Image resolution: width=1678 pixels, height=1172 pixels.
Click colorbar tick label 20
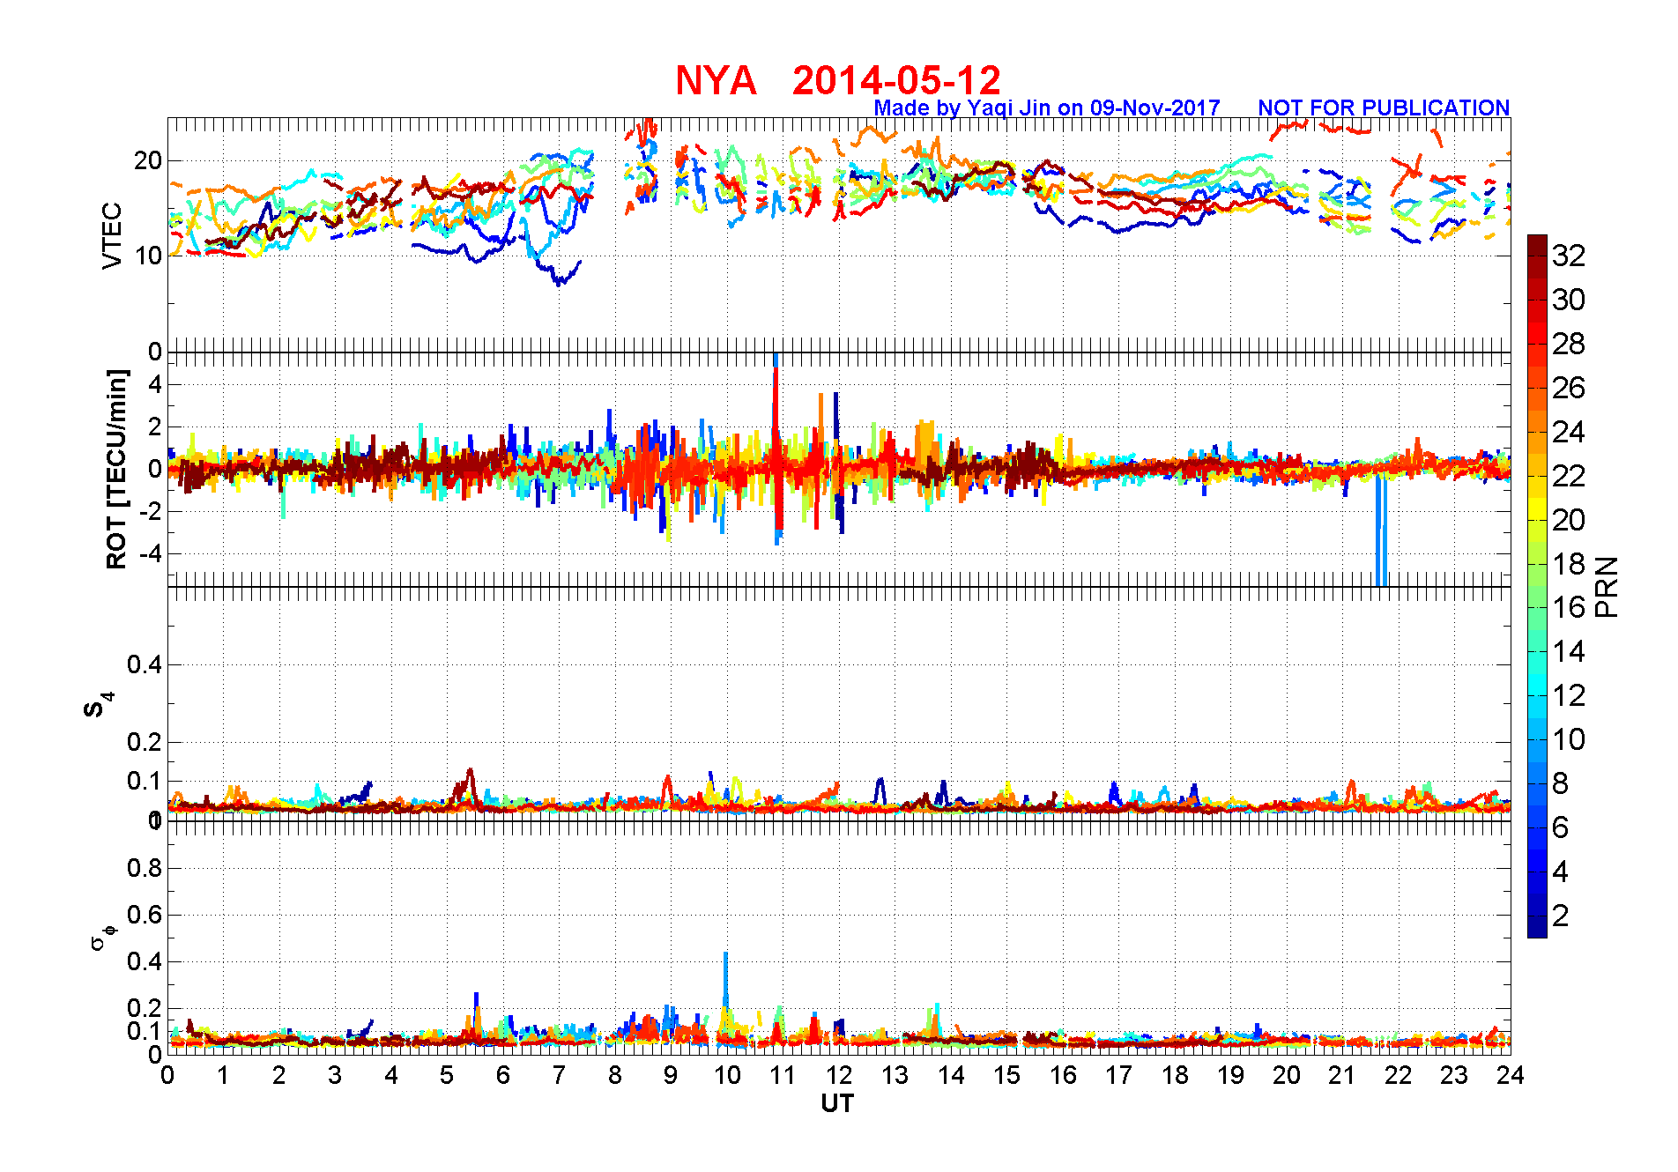(1569, 520)
